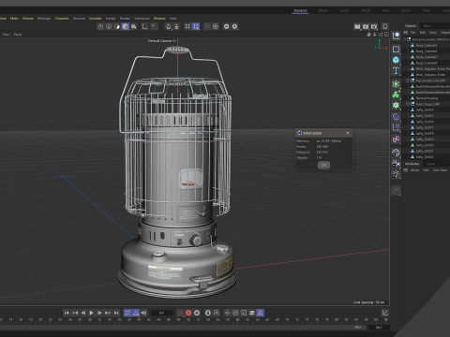Toggle the highlighted point-level animation icon

pos(260,313)
